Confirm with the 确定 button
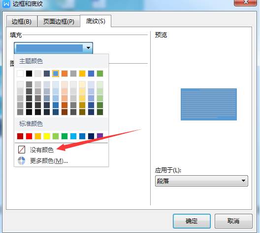Viewport: 260px width, 233px height. click(192, 221)
